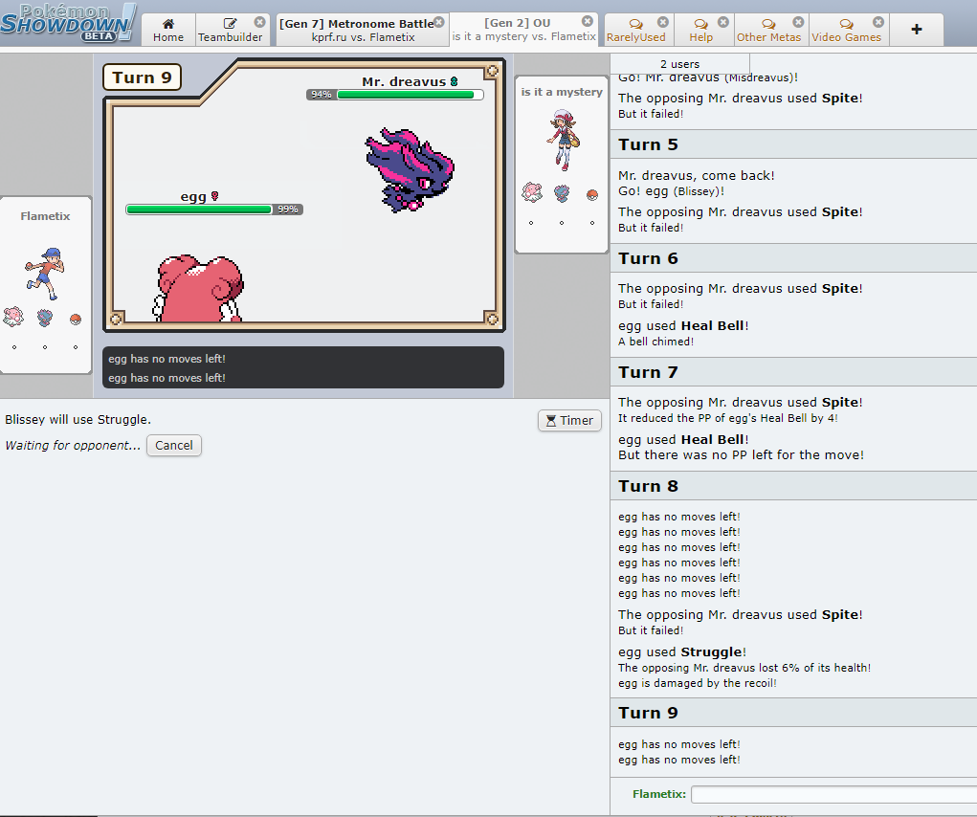This screenshot has height=817, width=977.
Task: Close the Other Metas room tab
Action: (x=798, y=22)
